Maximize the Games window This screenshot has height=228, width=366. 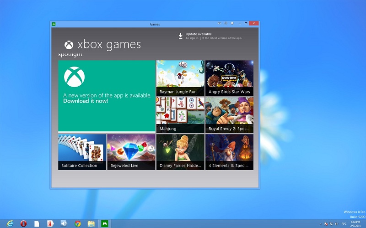246,23
